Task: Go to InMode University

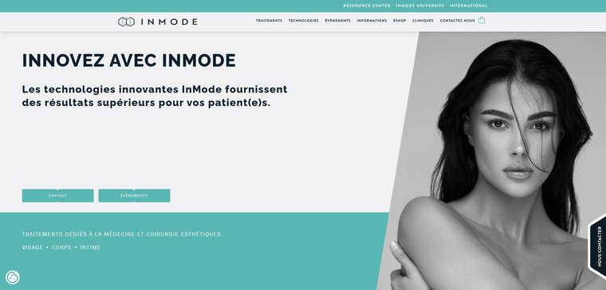Action: click(x=420, y=6)
